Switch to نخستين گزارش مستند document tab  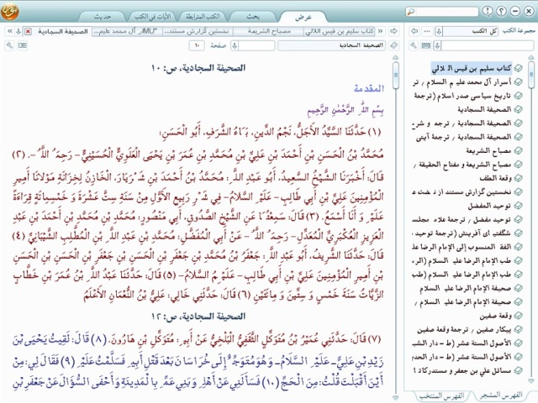click(x=197, y=32)
